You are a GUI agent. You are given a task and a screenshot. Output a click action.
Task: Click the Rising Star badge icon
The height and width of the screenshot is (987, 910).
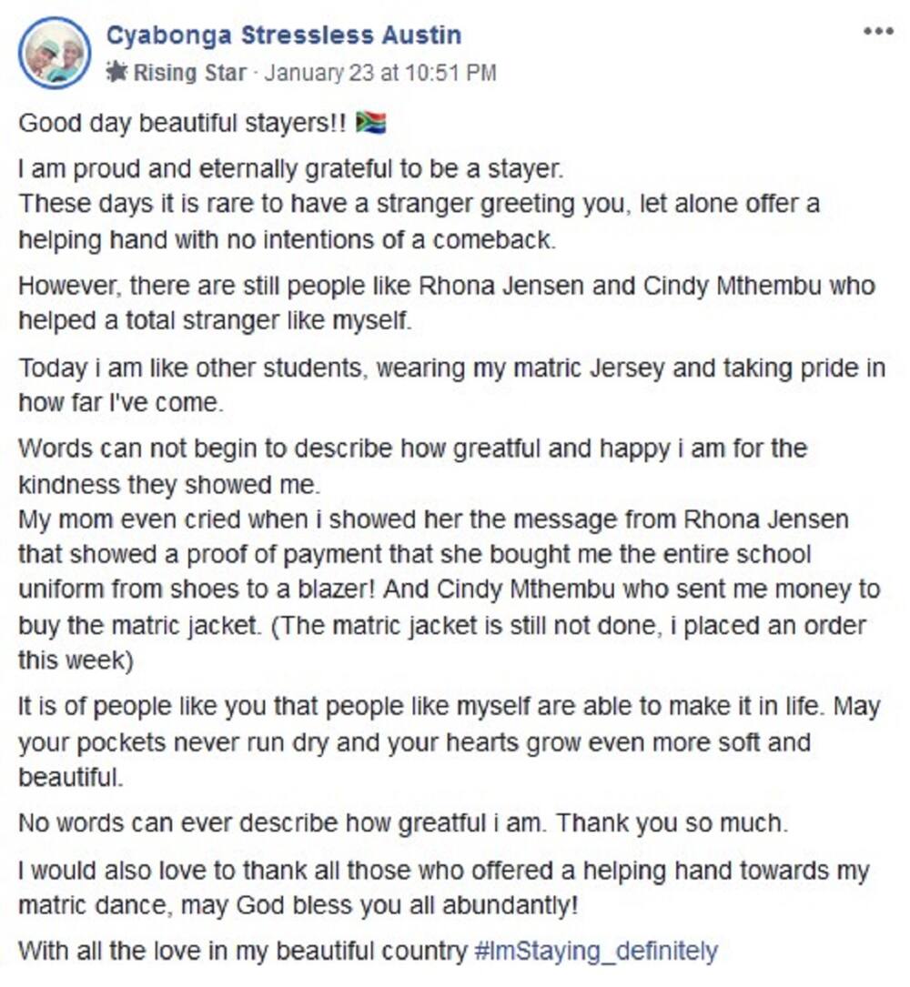point(116,73)
